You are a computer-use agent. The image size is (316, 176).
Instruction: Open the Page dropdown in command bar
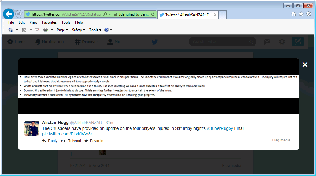point(62,30)
